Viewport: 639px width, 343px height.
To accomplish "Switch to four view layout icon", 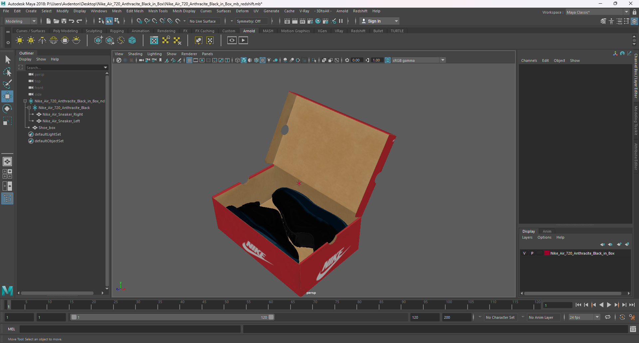I will click(x=7, y=174).
